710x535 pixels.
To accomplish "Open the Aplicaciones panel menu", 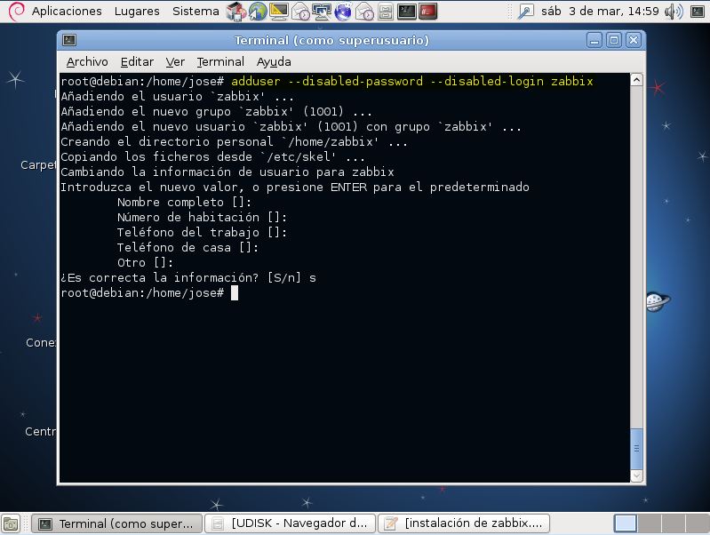I will pyautogui.click(x=67, y=12).
